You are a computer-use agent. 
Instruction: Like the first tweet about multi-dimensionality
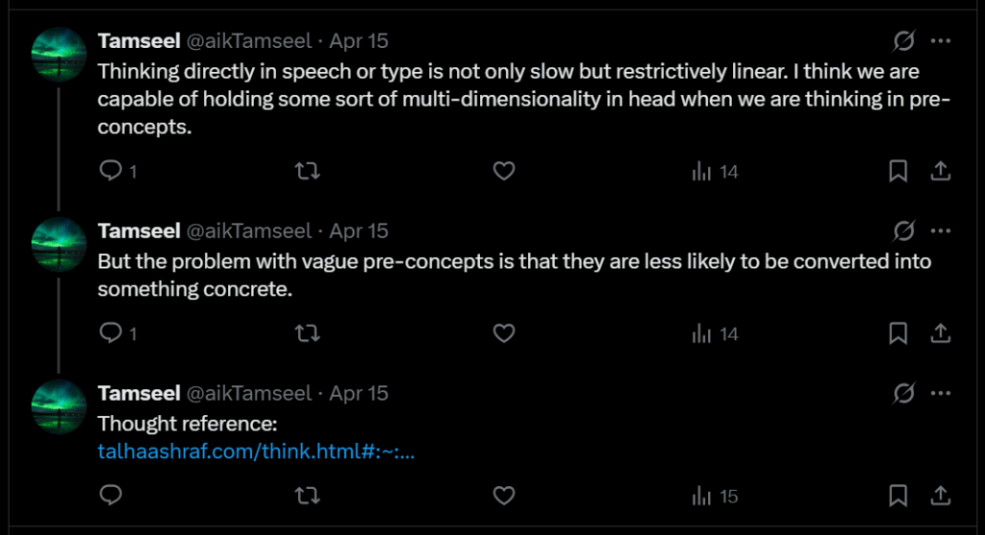pos(504,171)
